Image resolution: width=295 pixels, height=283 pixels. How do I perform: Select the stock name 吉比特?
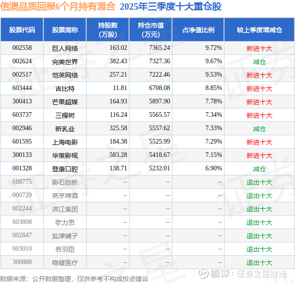click(x=65, y=89)
